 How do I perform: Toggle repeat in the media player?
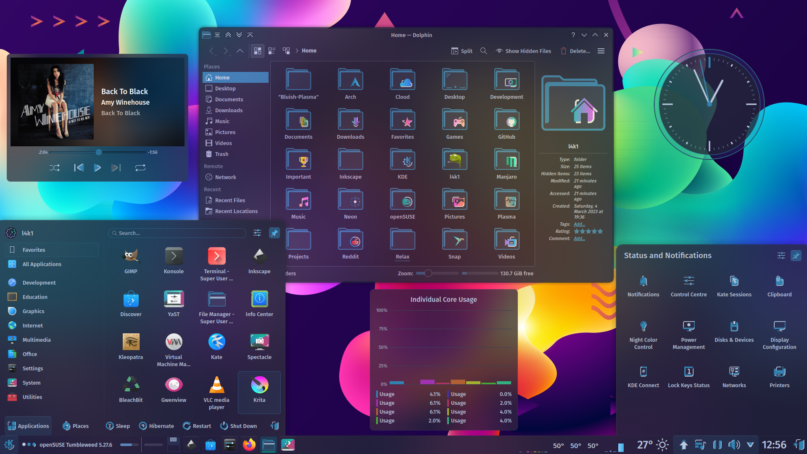(x=140, y=168)
